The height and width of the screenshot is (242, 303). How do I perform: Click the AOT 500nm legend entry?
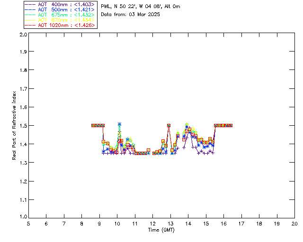point(60,9)
